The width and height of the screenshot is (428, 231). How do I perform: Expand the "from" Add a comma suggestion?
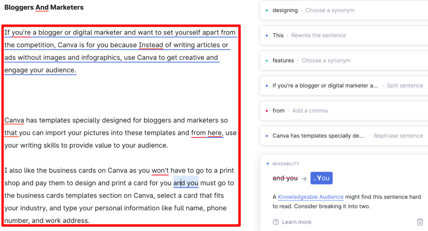tap(343, 111)
